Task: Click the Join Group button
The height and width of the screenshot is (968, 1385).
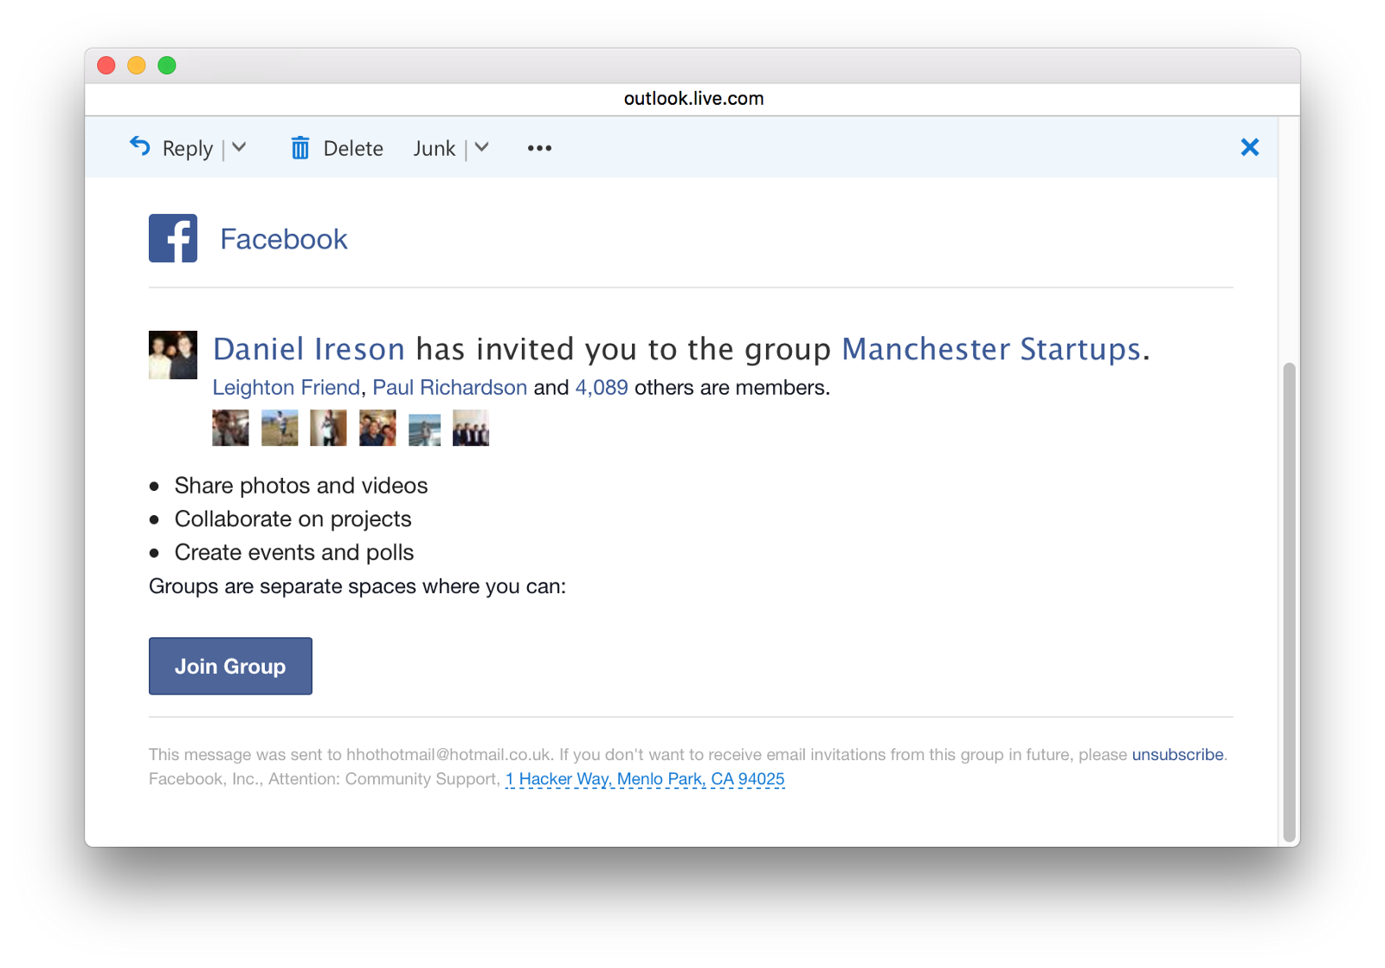Action: point(230,666)
